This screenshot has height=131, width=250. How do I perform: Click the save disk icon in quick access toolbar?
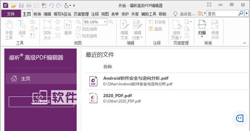click(21, 6)
